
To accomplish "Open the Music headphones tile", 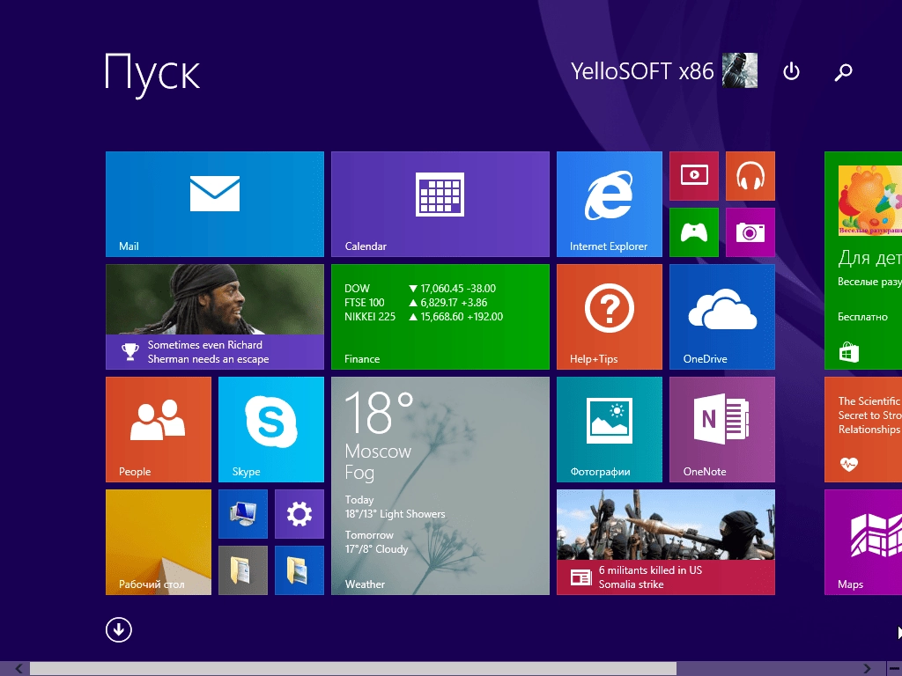I will [x=750, y=176].
